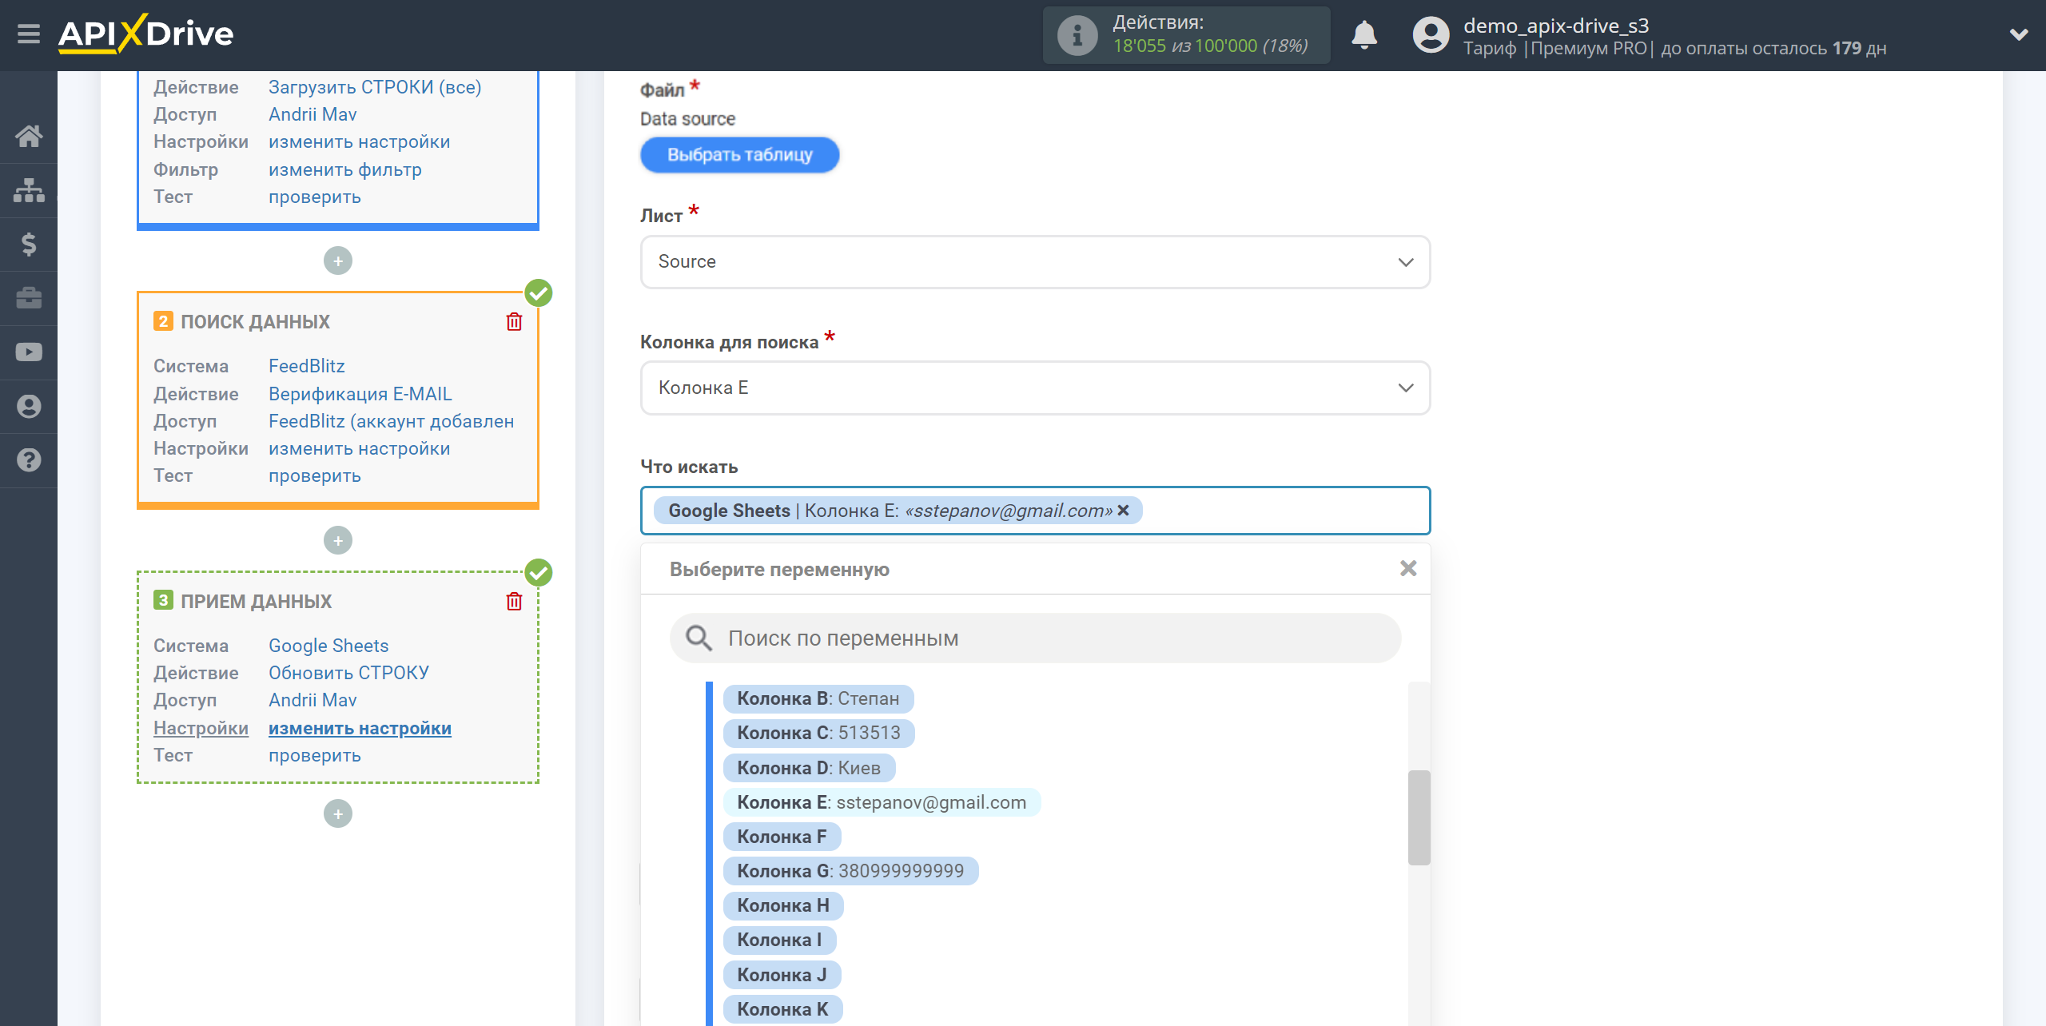Expand the account menu chevron

(2019, 34)
